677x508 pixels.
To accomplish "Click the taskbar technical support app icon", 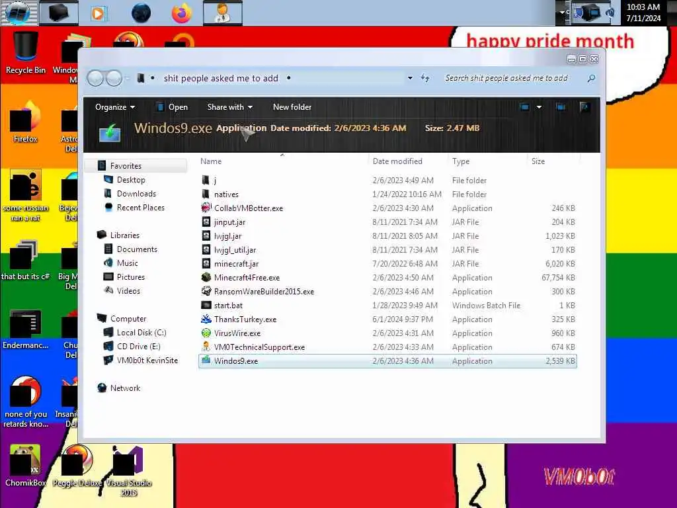I will pos(223,13).
